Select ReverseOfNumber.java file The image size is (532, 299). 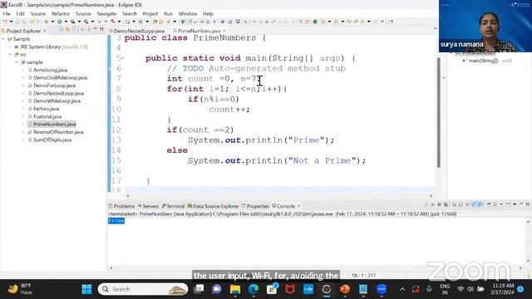pos(58,132)
